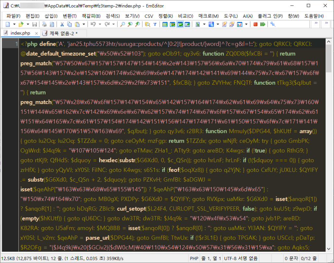Undo the last edit via toolbar arrow icon
The height and width of the screenshot is (263, 334).
click(93, 24)
